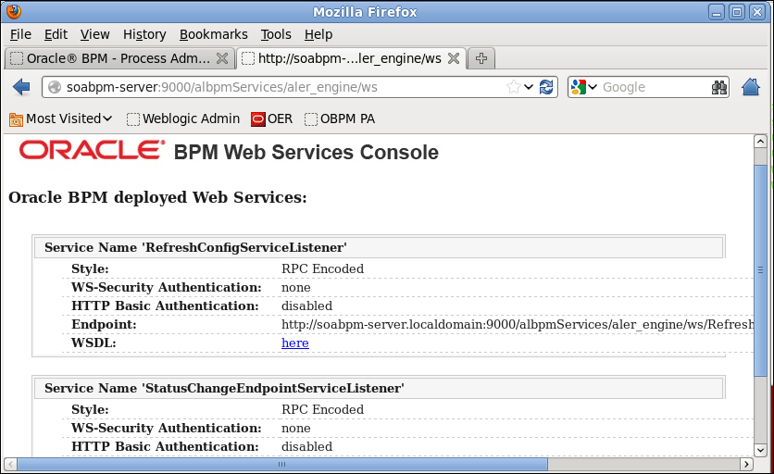The width and height of the screenshot is (774, 474).
Task: Click 'BPM Web Services Console' title text
Action: [x=306, y=152]
